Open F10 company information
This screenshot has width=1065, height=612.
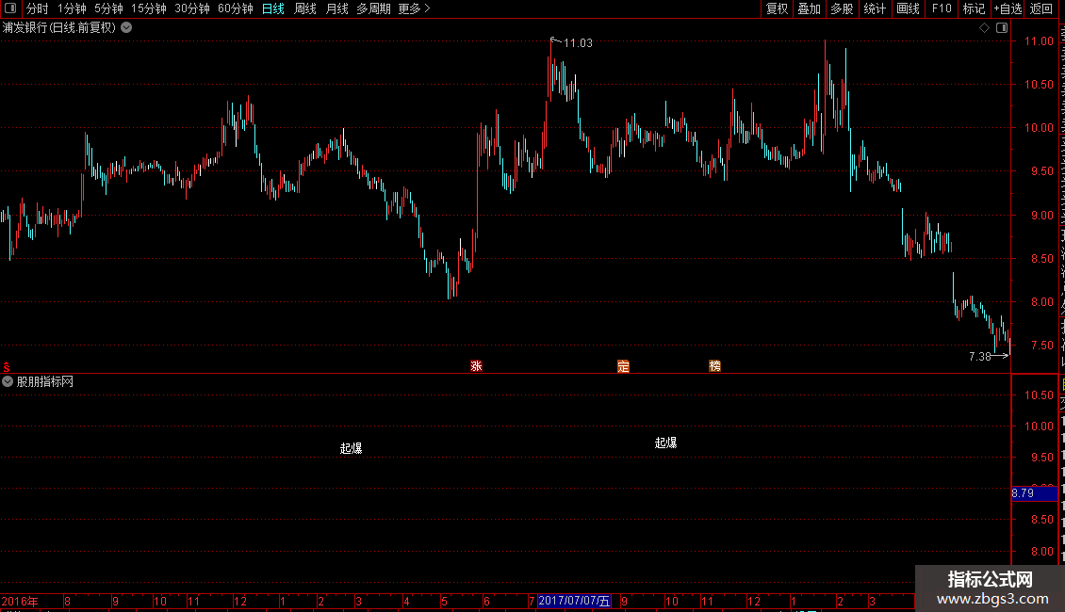[942, 8]
